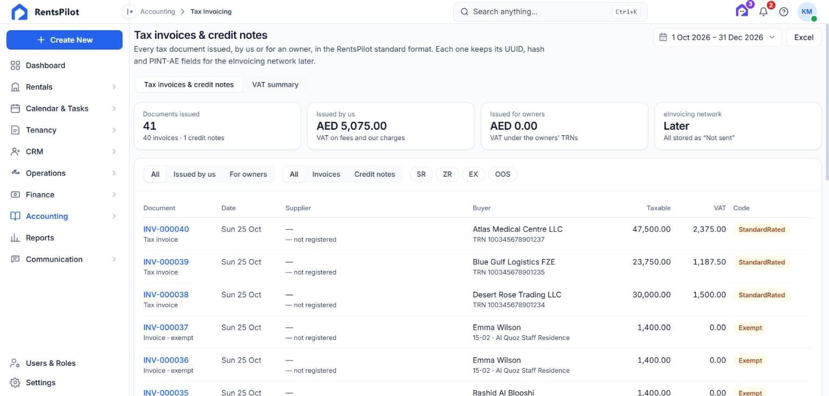The width and height of the screenshot is (829, 396).
Task: Click the Reports bar chart icon
Action: point(15,238)
